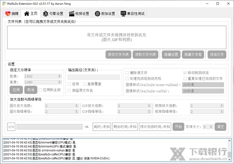The image size is (234, 164).
Task: Toggle the 移动到回收站 checkbox
Action: [196, 73]
